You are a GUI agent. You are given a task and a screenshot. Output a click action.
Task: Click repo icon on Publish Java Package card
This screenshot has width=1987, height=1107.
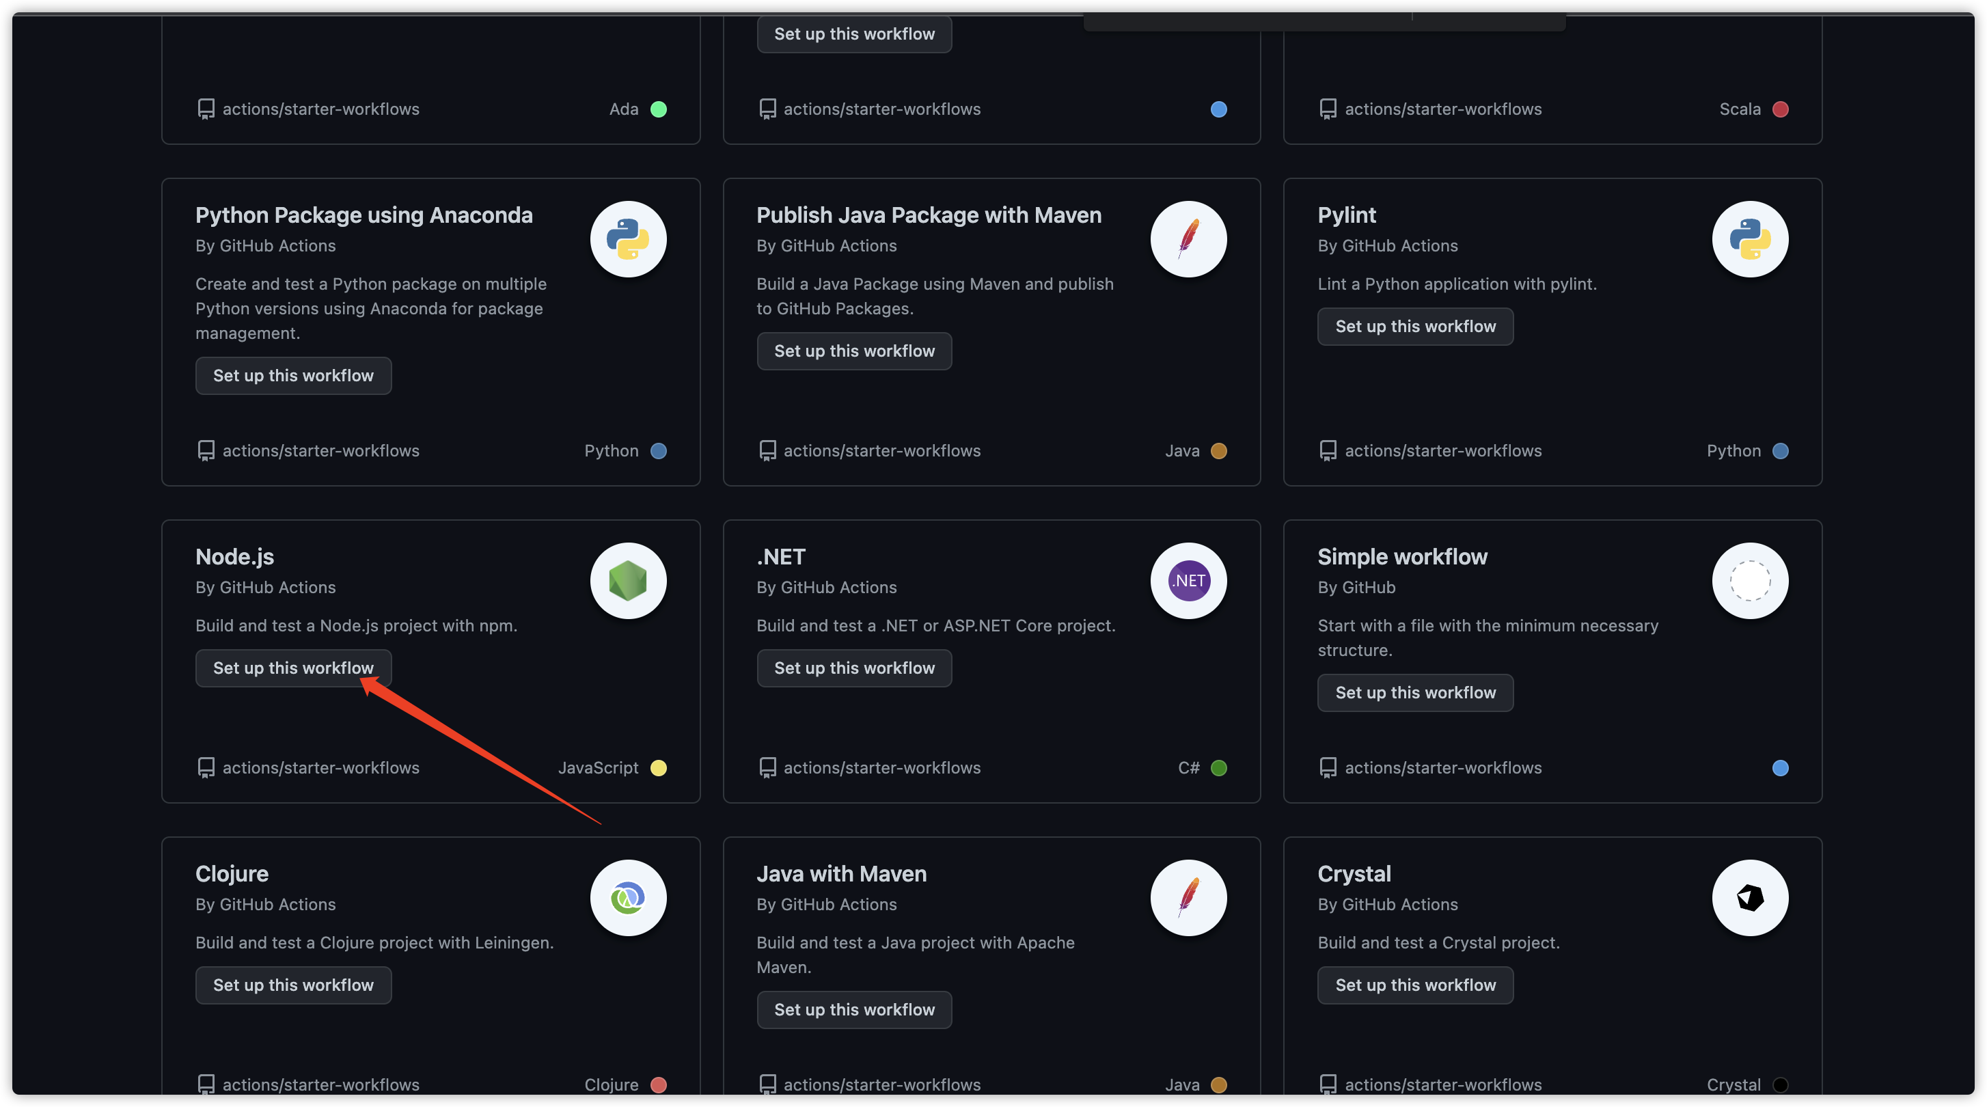click(x=767, y=451)
